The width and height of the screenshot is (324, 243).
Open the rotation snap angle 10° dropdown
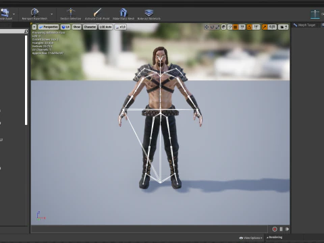(x=256, y=27)
